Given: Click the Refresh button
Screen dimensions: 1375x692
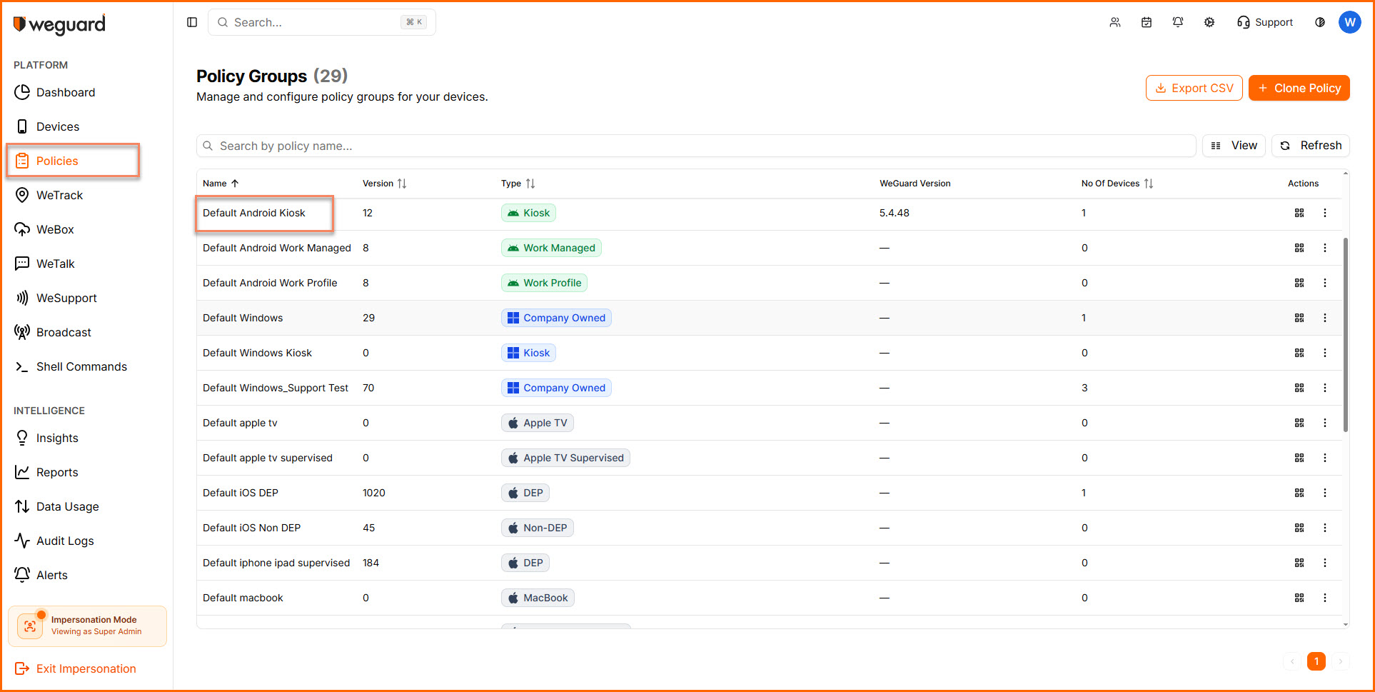Looking at the screenshot, I should point(1311,146).
